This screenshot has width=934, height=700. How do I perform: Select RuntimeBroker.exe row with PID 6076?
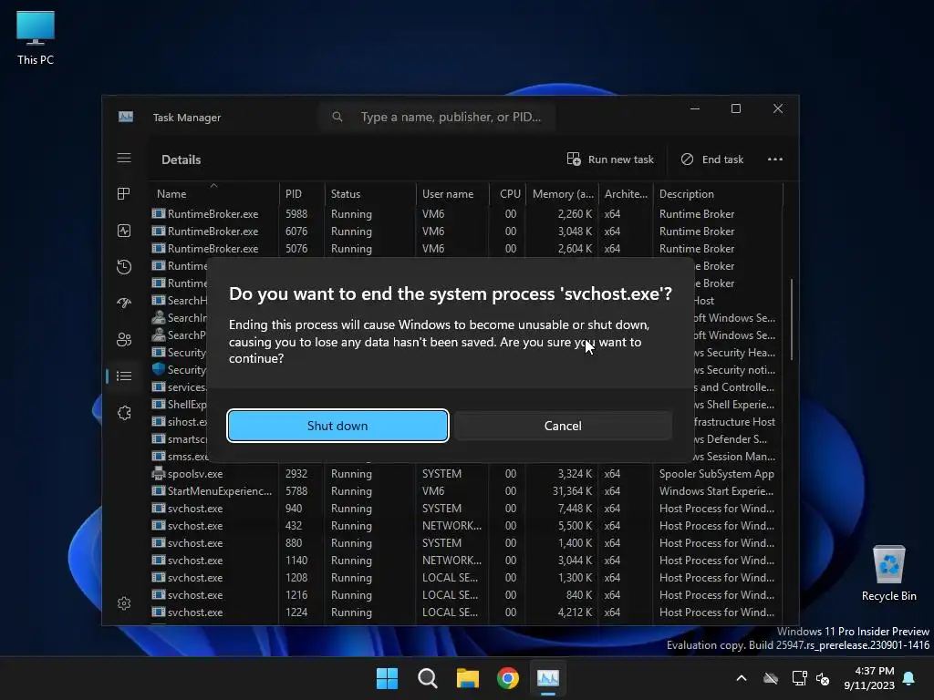466,231
